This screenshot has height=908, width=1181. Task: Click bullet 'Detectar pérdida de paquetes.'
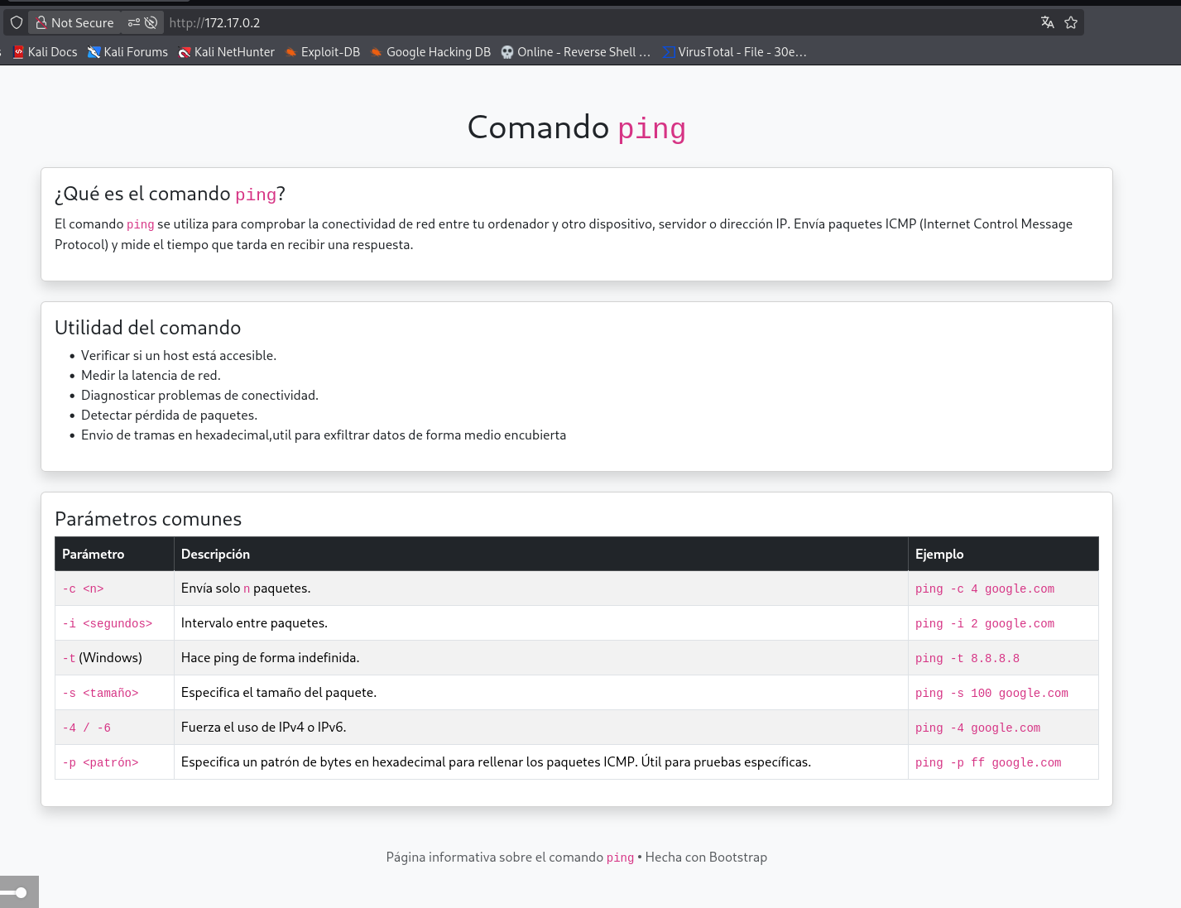[169, 416]
